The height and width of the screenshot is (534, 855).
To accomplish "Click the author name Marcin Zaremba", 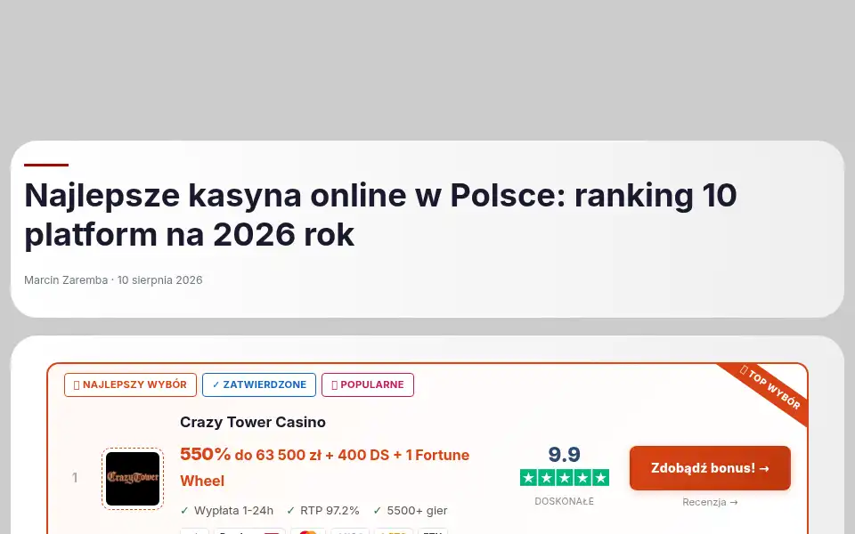I will (66, 280).
